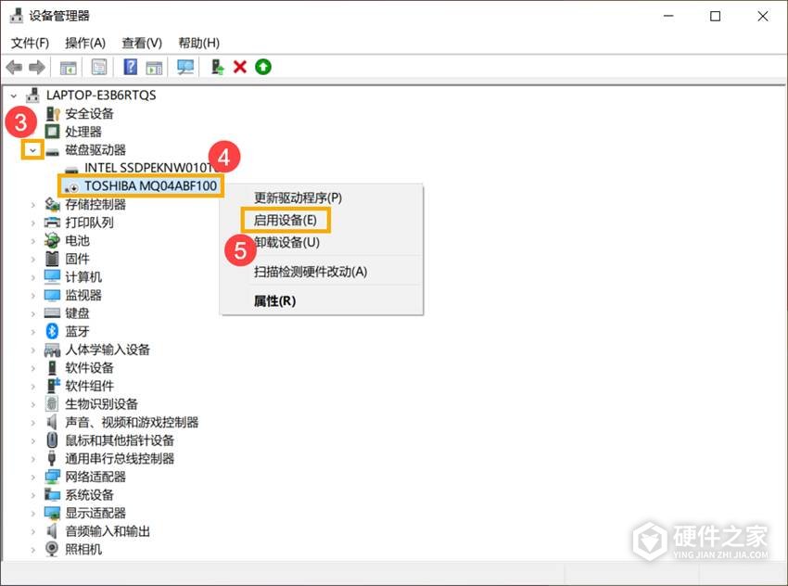Click the processor chip icon
This screenshot has height=586, width=788.
coord(52,132)
